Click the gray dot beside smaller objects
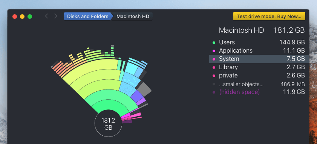 pos(214,84)
